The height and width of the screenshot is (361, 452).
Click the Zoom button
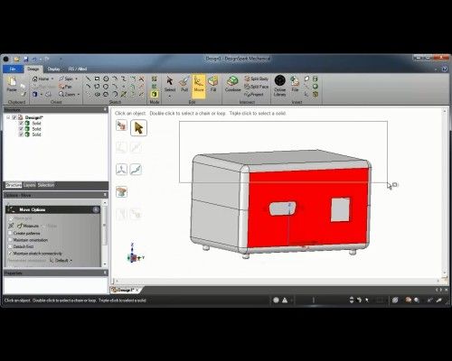67,95
